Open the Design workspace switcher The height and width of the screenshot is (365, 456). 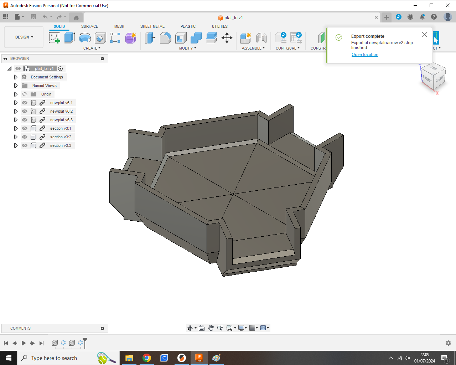[x=24, y=37]
